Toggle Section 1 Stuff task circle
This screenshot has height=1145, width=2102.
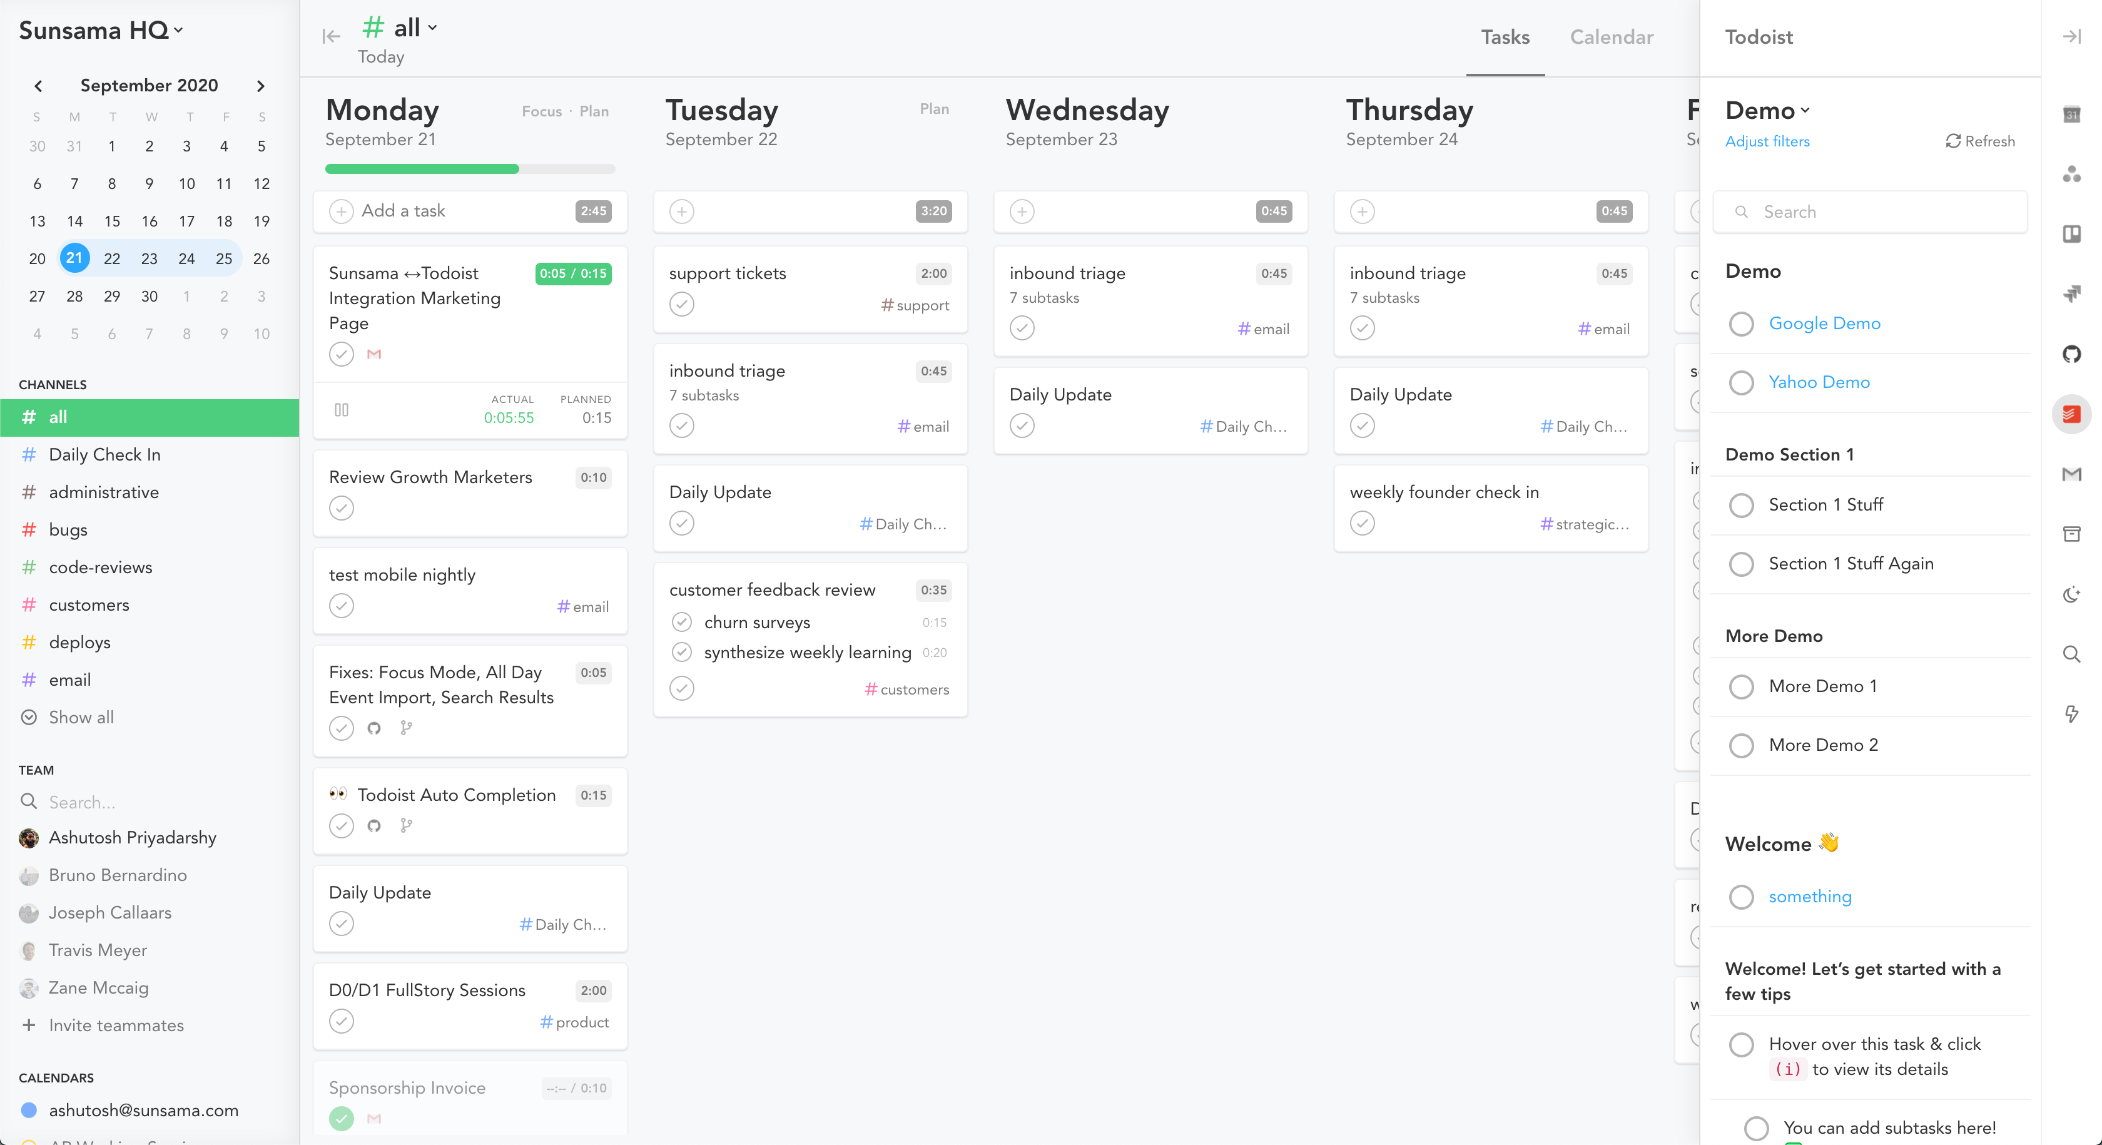click(x=1741, y=505)
